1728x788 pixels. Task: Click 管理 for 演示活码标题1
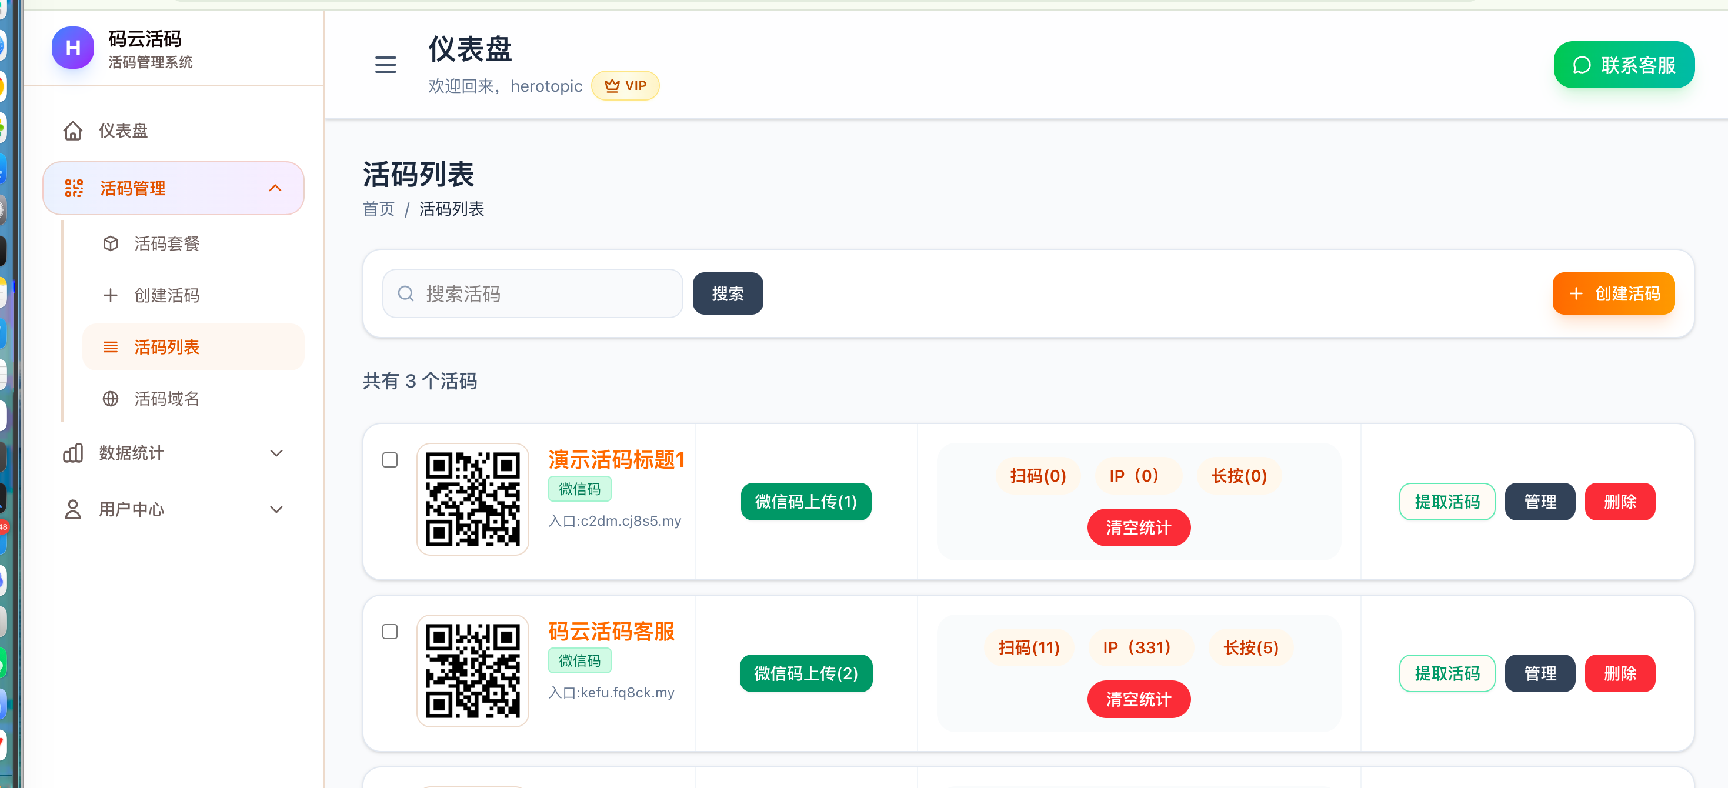(1540, 502)
